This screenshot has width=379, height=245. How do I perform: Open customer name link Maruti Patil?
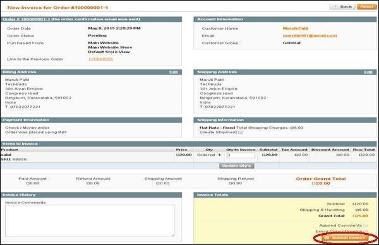pyautogui.click(x=296, y=28)
